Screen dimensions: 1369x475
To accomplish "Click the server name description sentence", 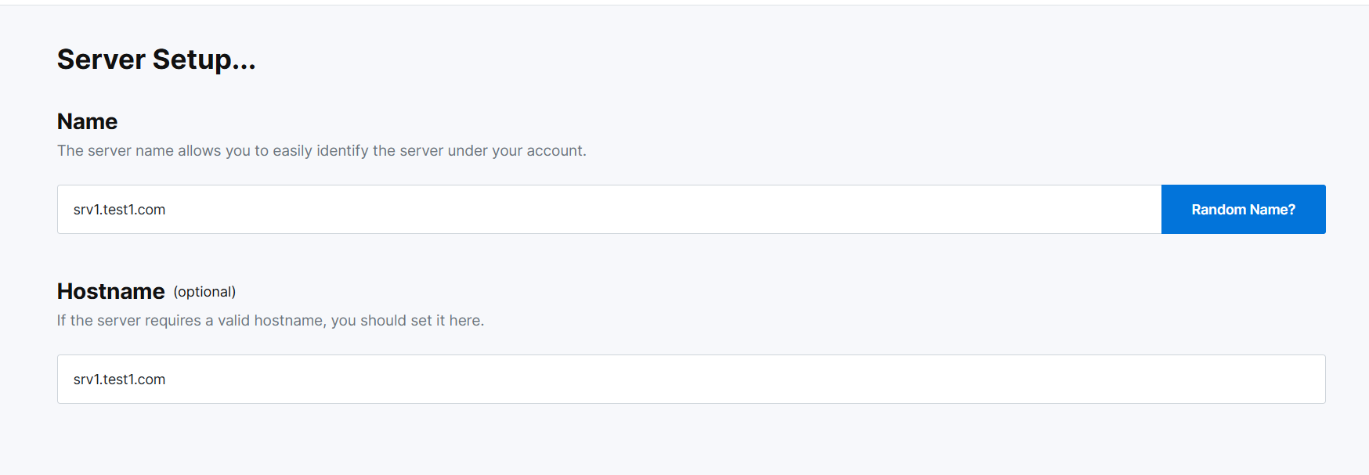I will coord(321,150).
